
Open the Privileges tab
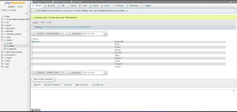pos(118,6)
